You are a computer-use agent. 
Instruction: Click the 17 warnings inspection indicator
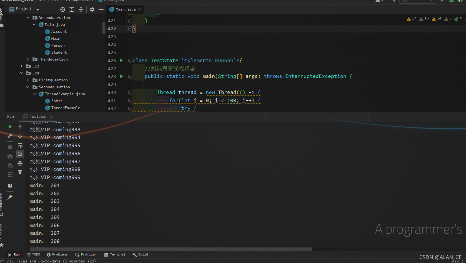(412, 18)
